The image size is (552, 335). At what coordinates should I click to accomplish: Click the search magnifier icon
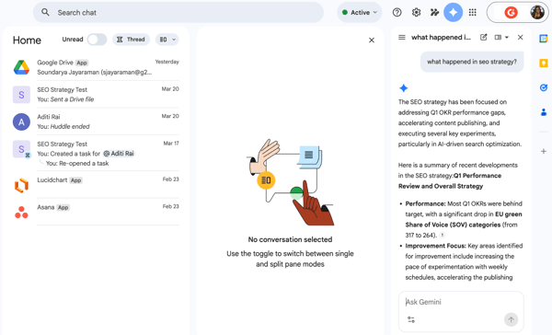coord(45,12)
